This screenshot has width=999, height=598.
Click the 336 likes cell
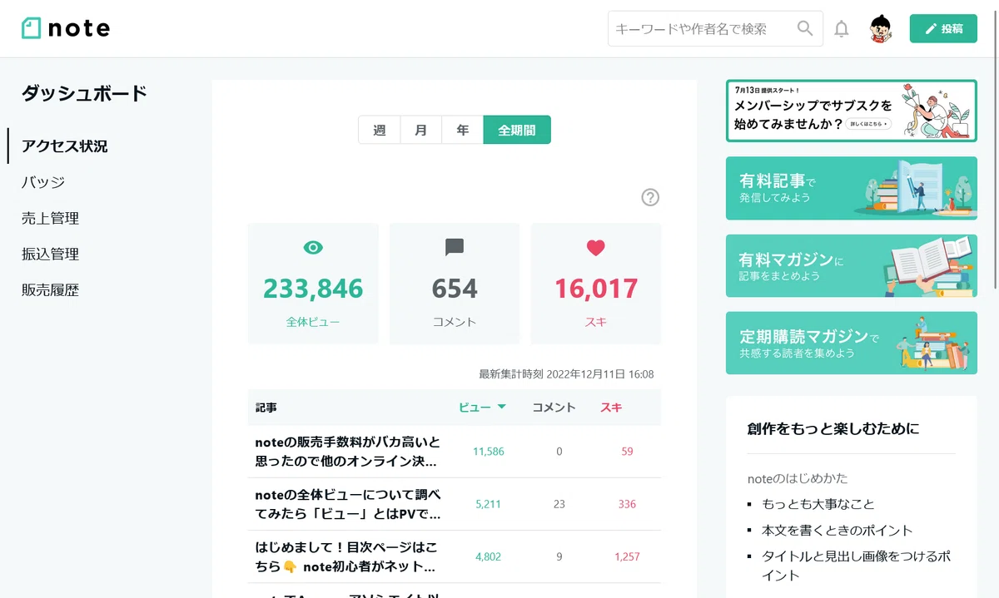coord(627,504)
